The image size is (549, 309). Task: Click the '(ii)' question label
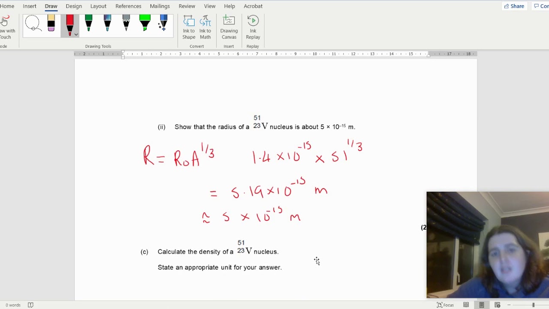[162, 127]
